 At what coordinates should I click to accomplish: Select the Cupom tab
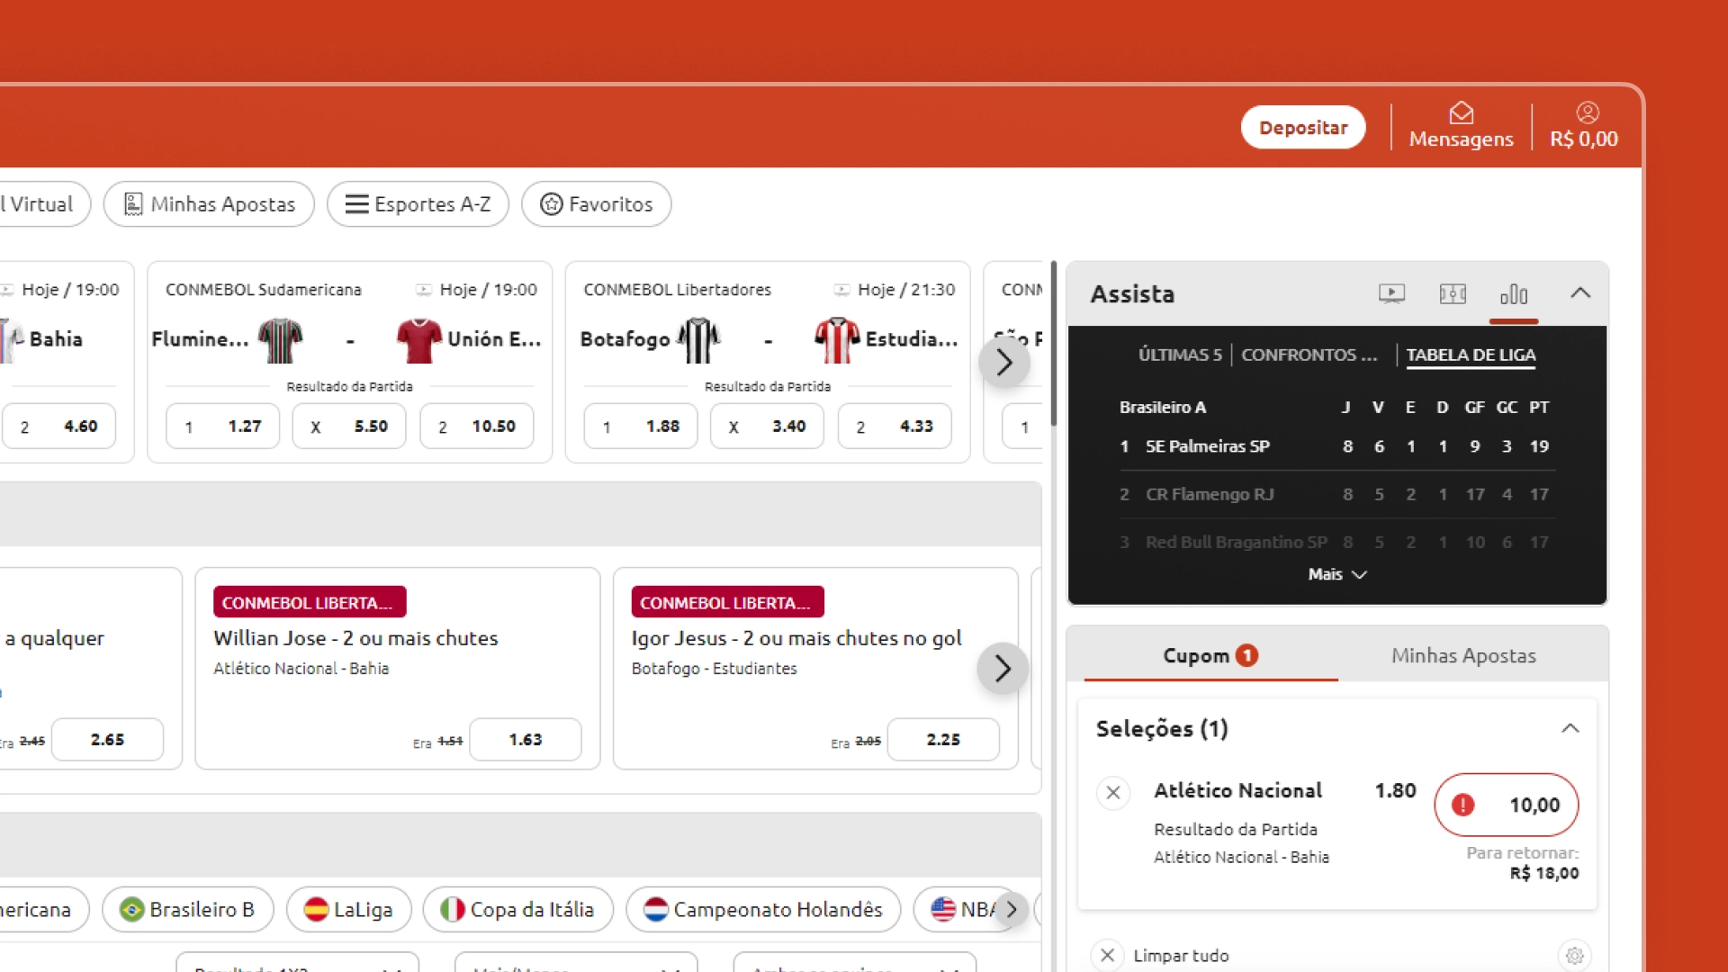(1210, 655)
